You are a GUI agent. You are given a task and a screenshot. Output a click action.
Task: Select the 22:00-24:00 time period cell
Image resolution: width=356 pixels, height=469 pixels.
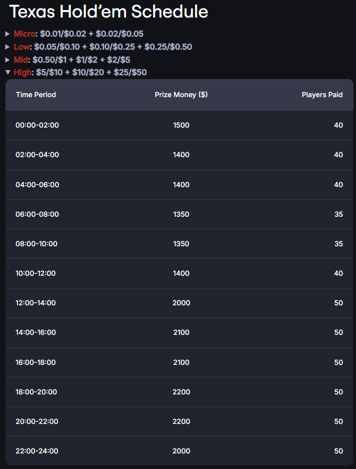click(x=37, y=451)
